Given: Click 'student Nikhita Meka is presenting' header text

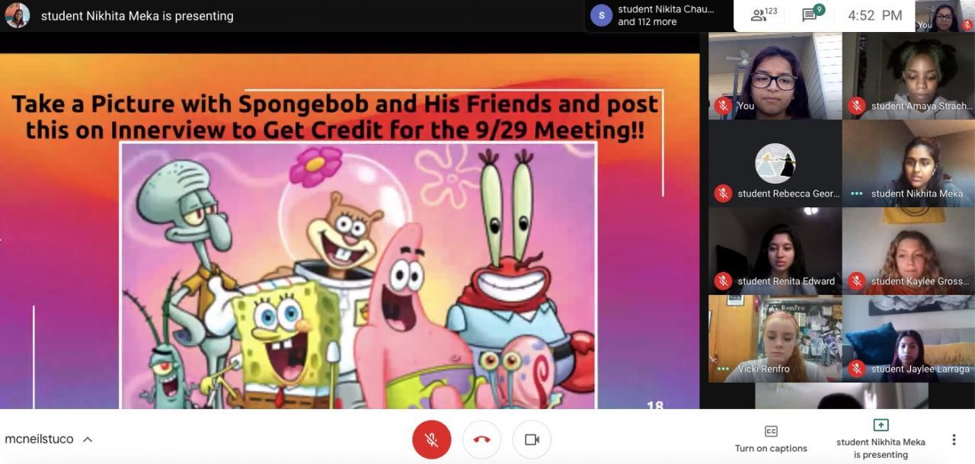Looking at the screenshot, I should tap(137, 16).
